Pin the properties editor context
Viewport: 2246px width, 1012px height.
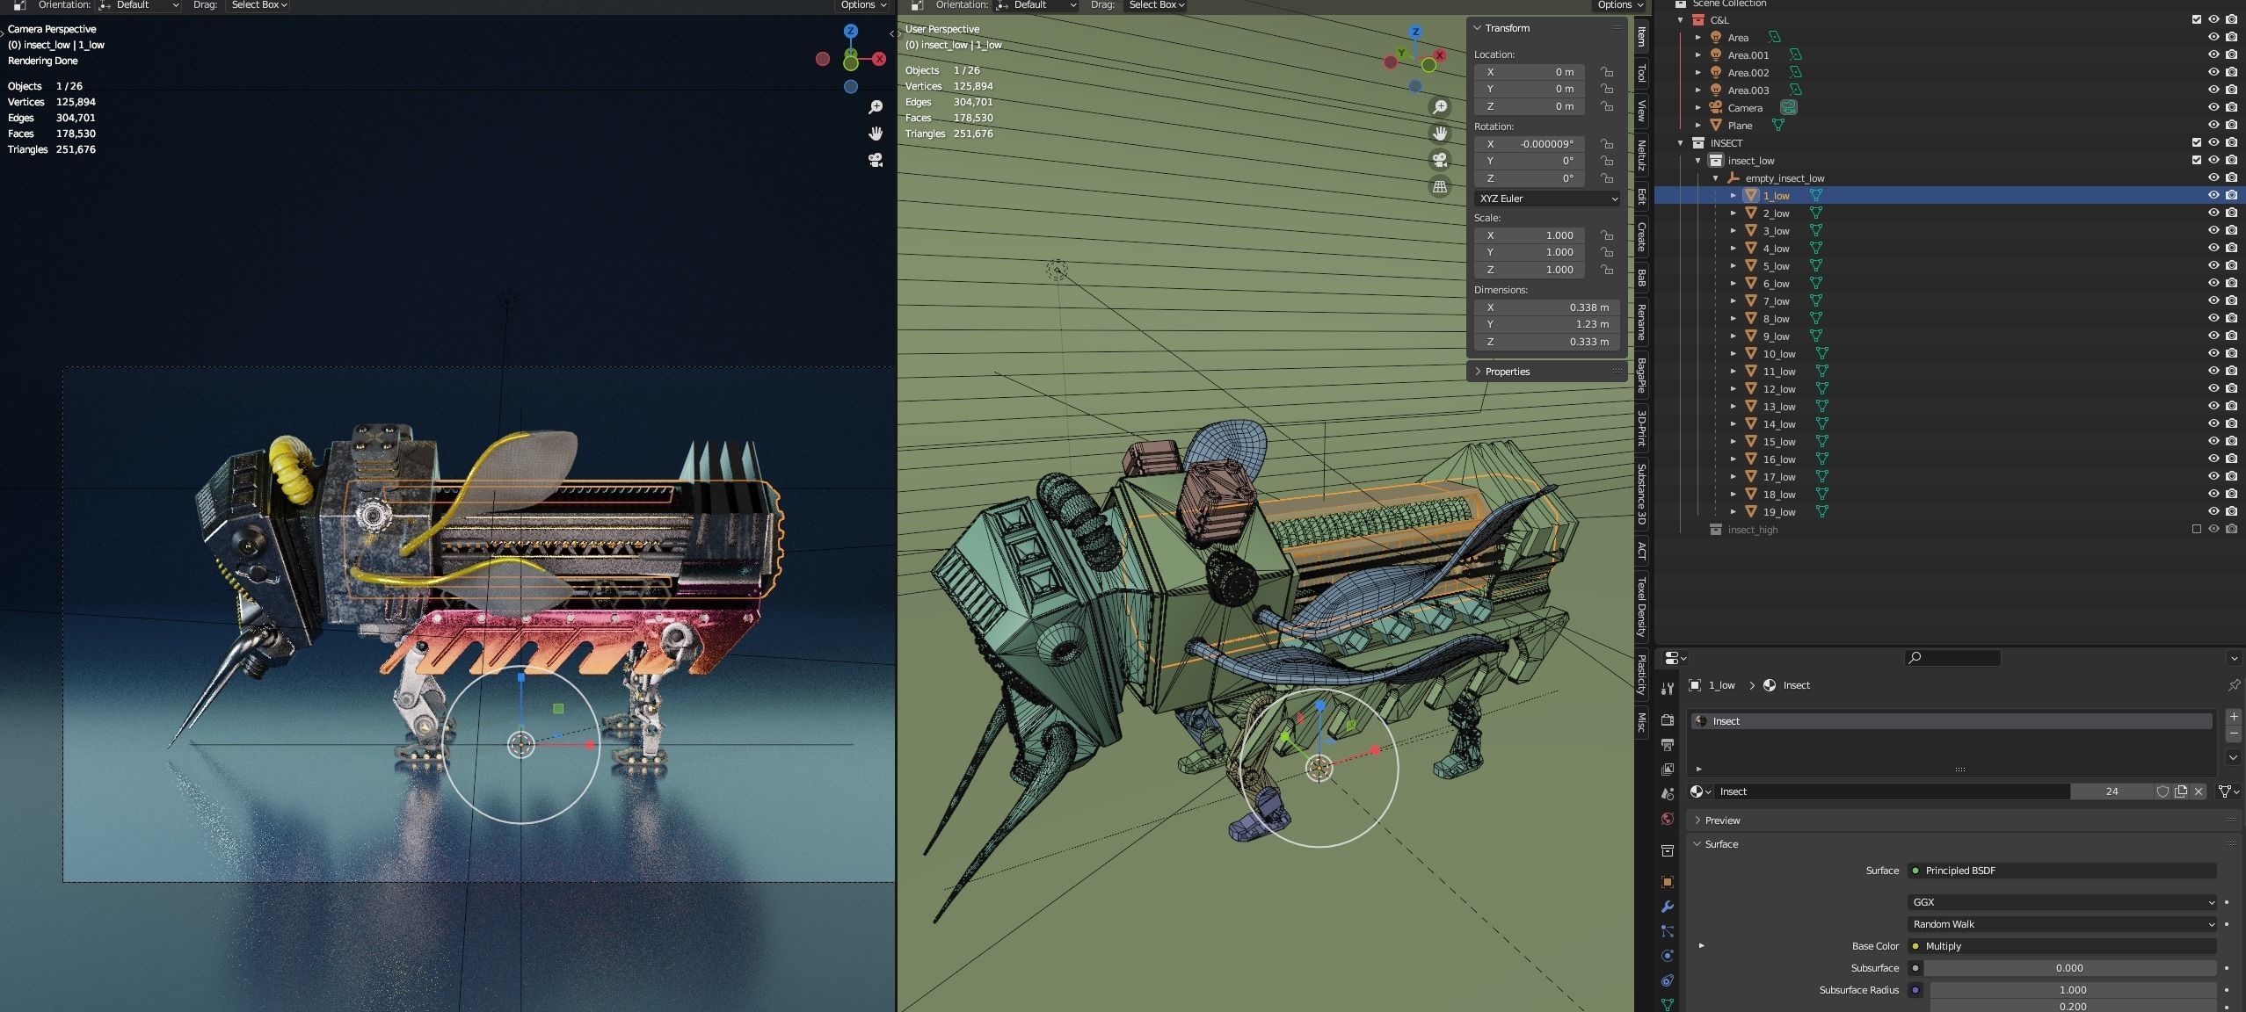tap(2234, 685)
